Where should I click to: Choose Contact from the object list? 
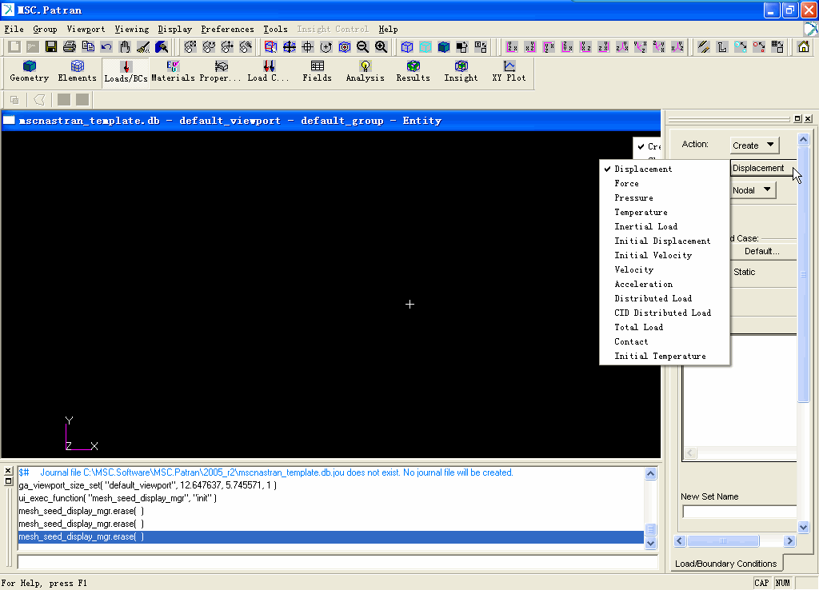click(x=664, y=341)
